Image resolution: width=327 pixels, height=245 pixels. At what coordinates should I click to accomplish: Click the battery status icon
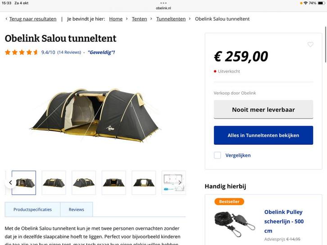(x=321, y=3)
